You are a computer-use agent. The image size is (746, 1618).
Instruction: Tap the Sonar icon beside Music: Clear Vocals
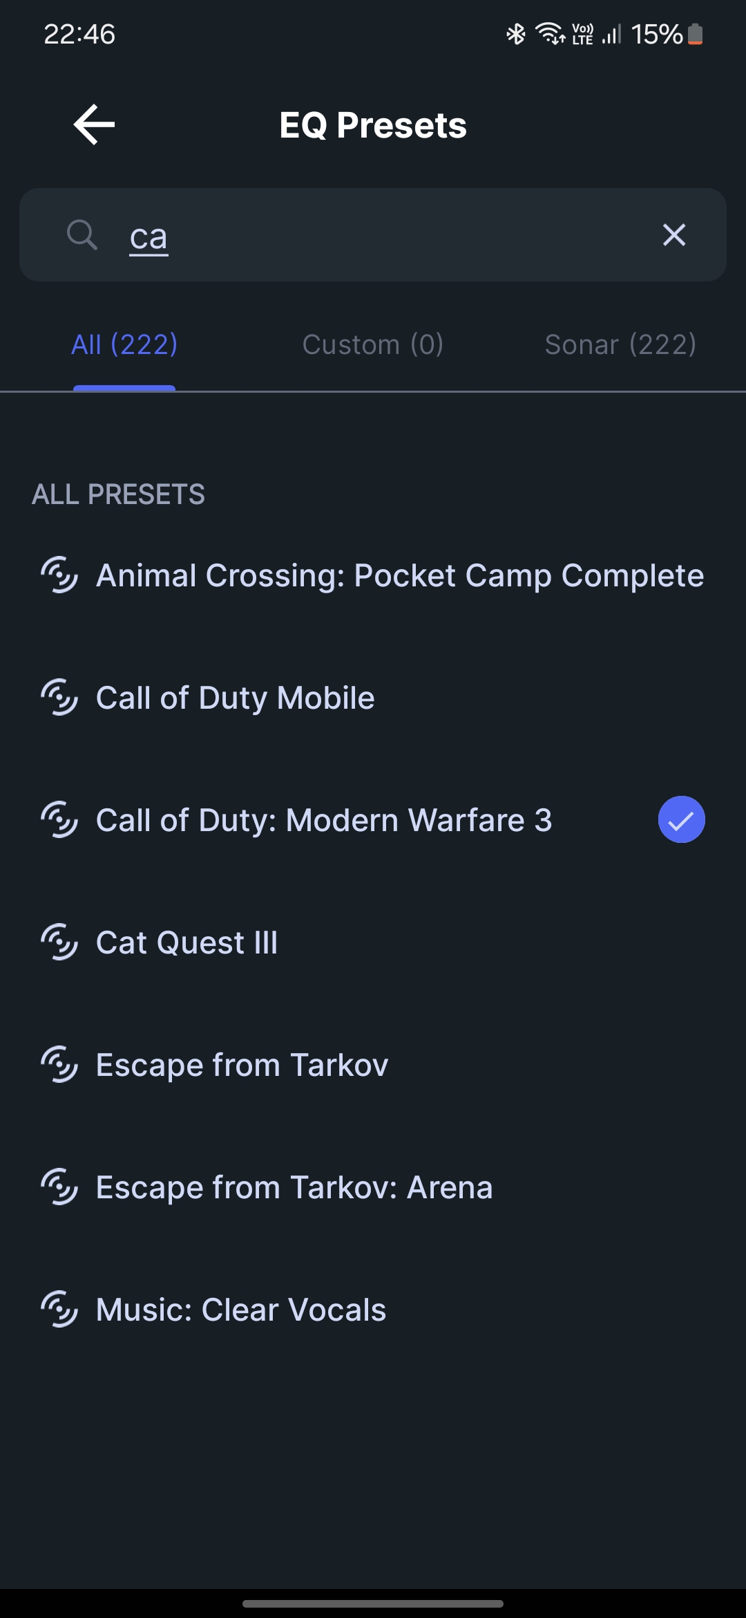(59, 1310)
